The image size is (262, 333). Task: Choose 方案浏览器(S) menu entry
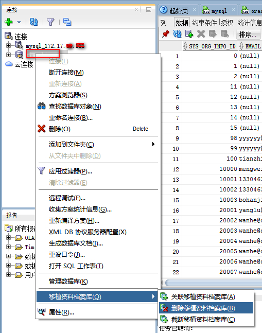68,95
